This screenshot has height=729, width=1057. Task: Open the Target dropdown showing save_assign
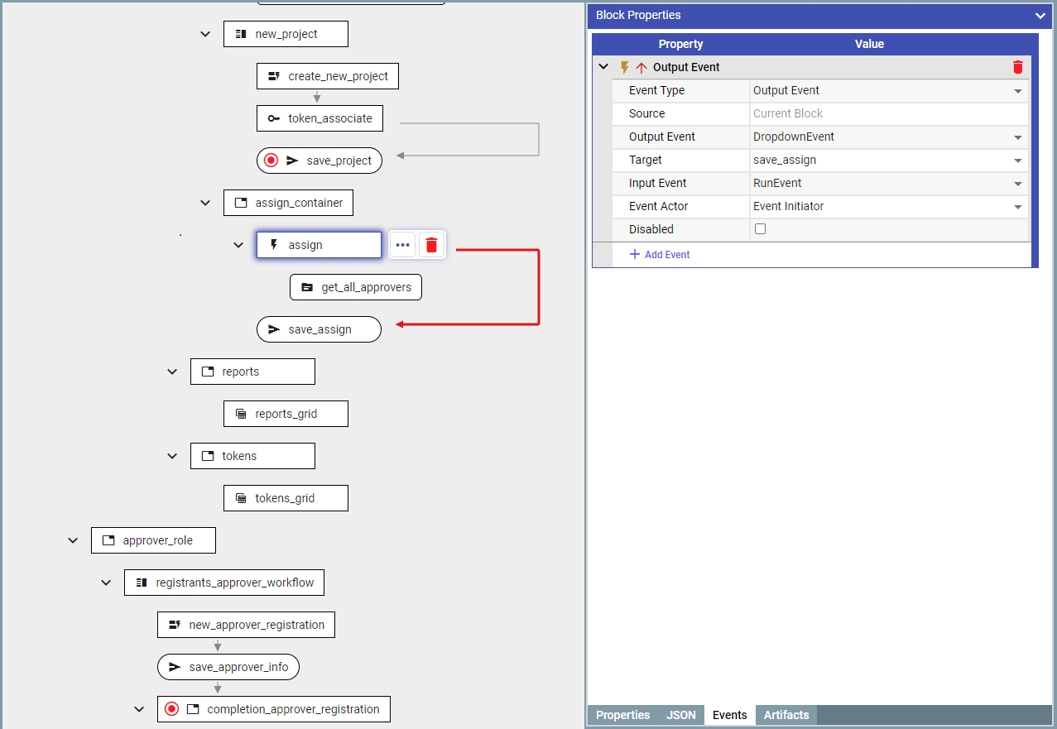[1018, 161]
